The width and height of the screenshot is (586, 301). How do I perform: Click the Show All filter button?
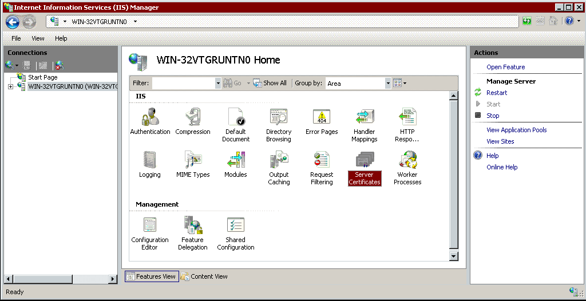(x=270, y=83)
